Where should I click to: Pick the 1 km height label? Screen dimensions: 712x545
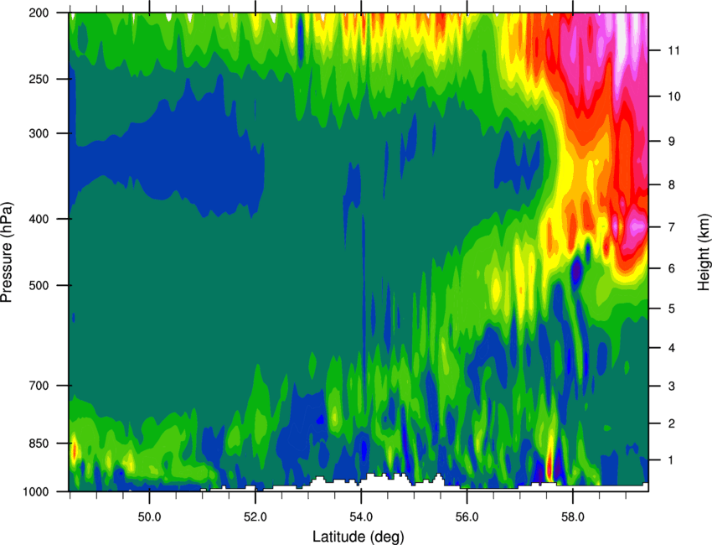click(672, 460)
